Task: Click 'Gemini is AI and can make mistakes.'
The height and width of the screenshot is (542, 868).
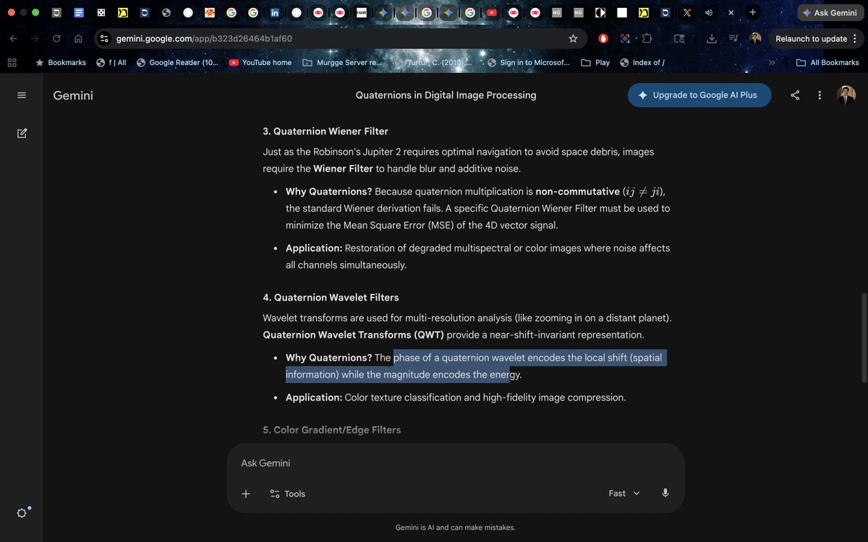Action: [x=456, y=528]
